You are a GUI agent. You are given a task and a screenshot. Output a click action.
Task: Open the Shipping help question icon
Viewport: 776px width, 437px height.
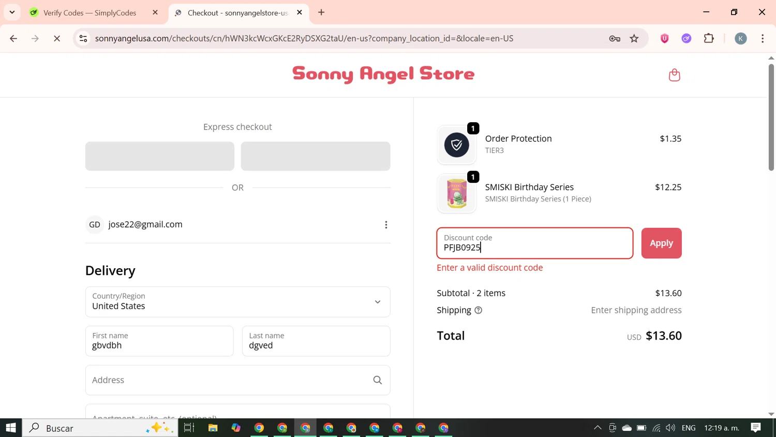coord(479,311)
